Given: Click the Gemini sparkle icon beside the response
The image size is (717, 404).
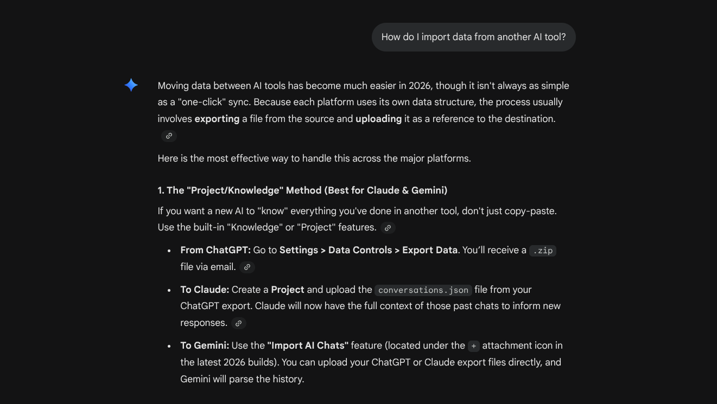Looking at the screenshot, I should [131, 85].
